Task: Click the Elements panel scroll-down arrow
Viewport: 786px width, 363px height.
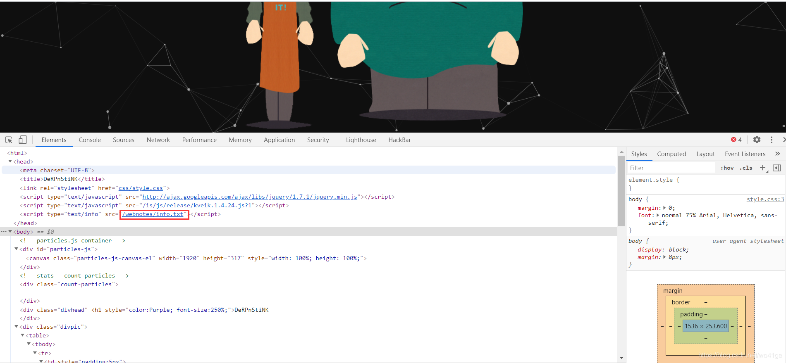Action: pos(621,358)
